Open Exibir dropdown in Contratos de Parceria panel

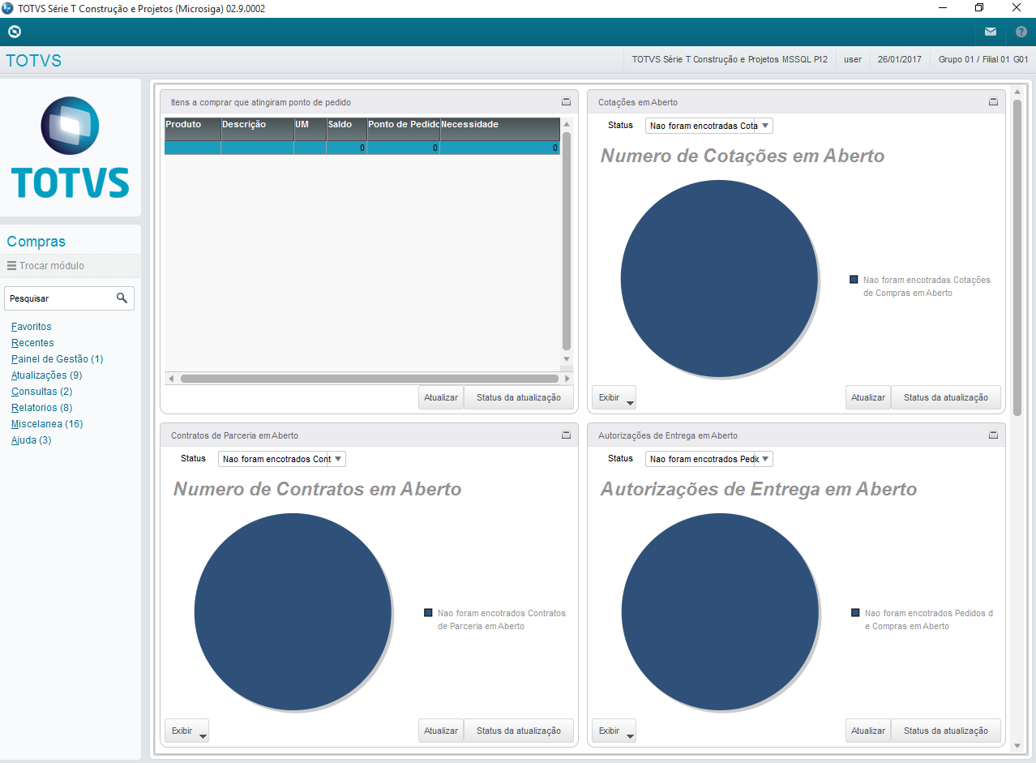(186, 731)
